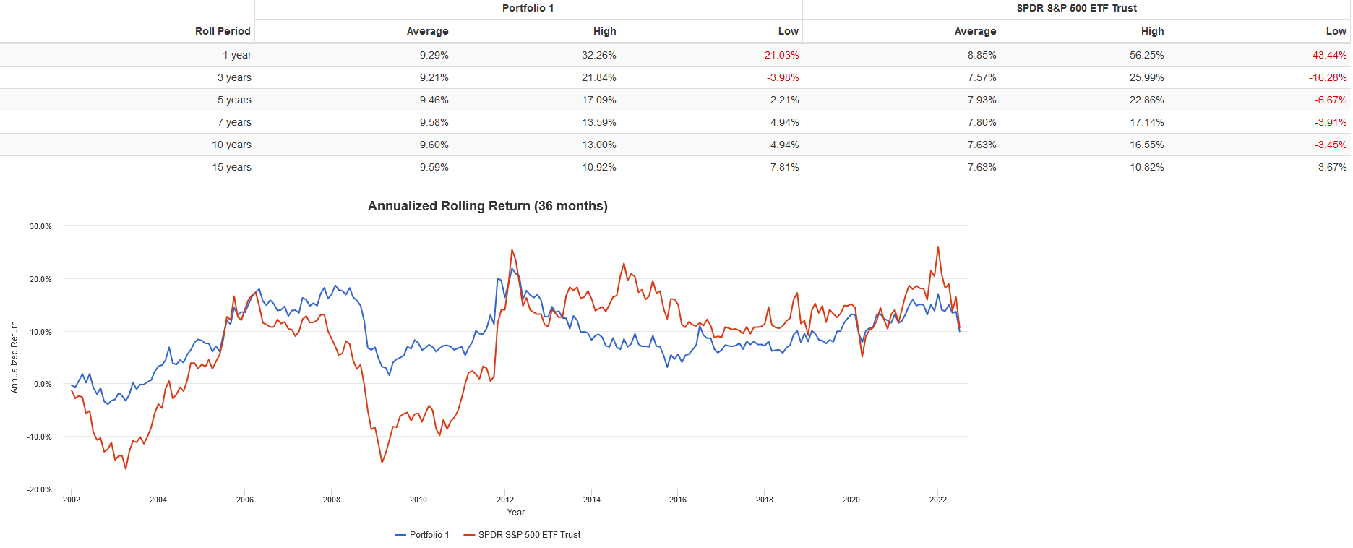Click the Annualized Return y-axis label
This screenshot has width=1353, height=548.
click(x=14, y=357)
